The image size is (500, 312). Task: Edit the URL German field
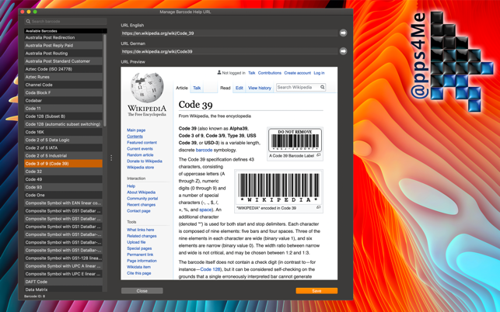pos(229,51)
